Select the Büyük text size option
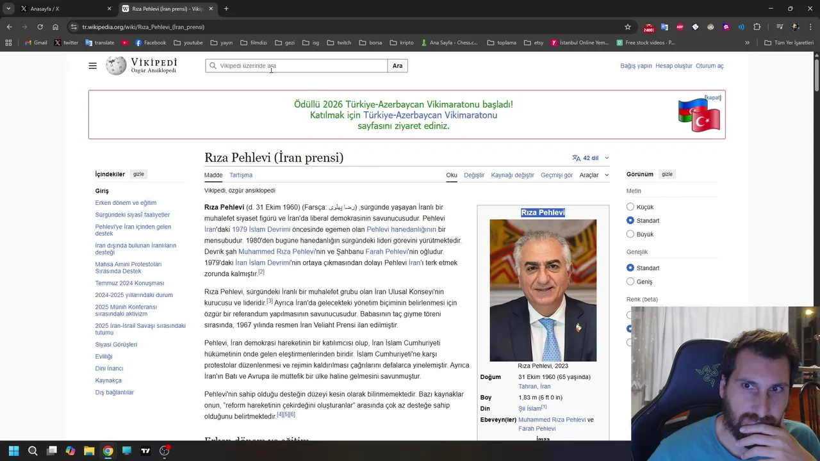This screenshot has height=461, width=820. click(x=630, y=234)
